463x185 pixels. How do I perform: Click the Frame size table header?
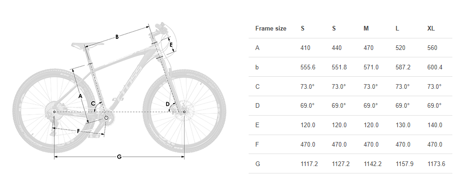click(x=271, y=29)
